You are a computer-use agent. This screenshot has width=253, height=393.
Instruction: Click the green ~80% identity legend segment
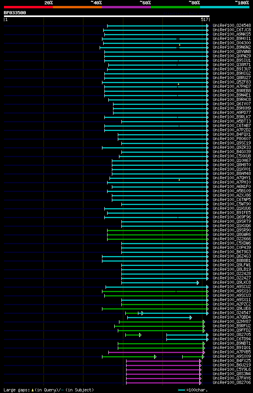pyautogui.click(x=176, y=7)
